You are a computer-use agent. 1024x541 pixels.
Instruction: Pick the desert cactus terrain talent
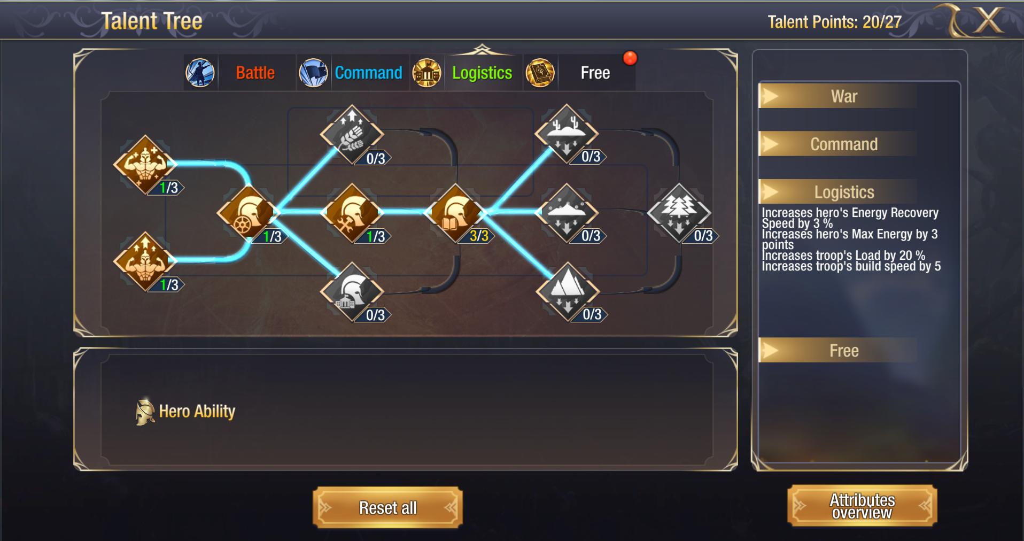(x=567, y=133)
